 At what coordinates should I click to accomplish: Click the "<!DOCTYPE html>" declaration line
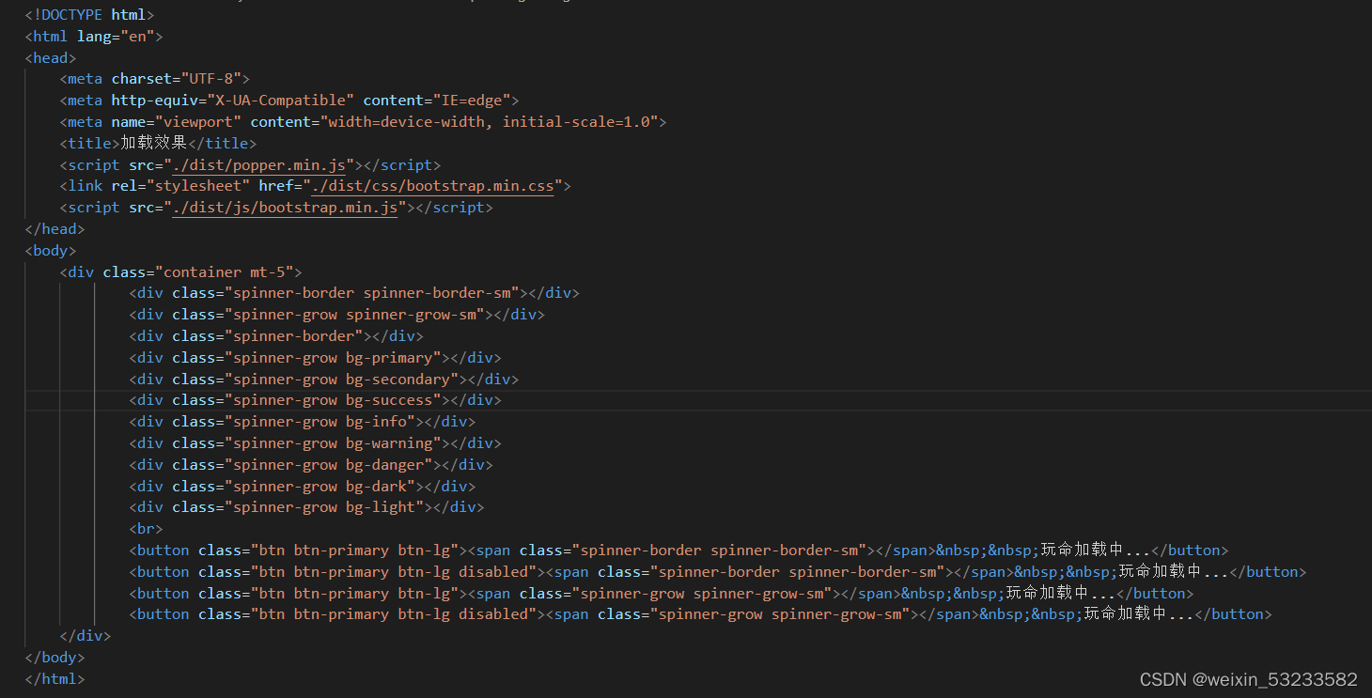90,15
